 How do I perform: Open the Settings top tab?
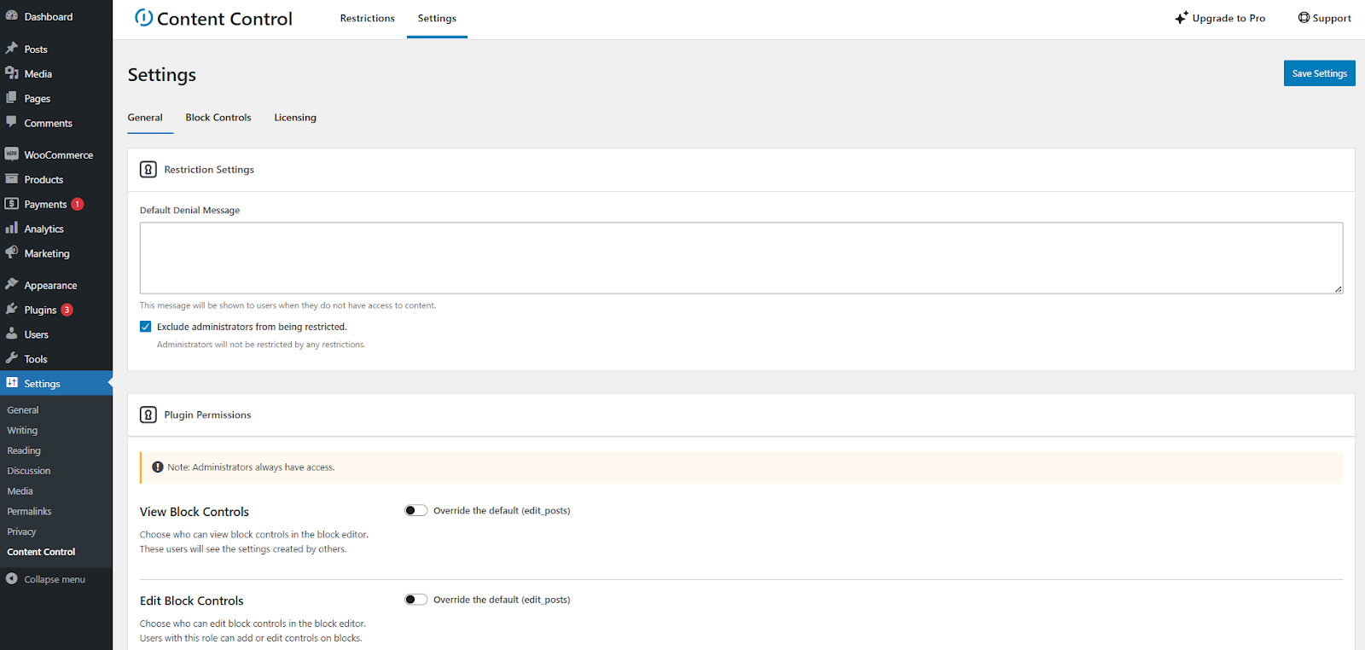[x=437, y=18]
